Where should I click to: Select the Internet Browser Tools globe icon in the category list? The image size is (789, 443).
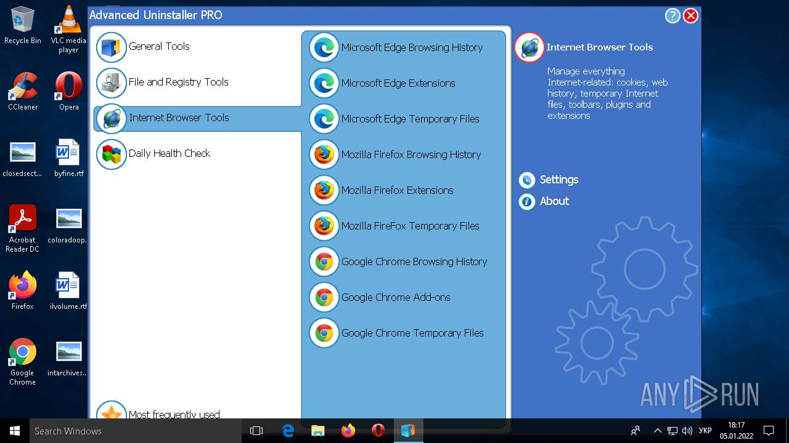112,119
